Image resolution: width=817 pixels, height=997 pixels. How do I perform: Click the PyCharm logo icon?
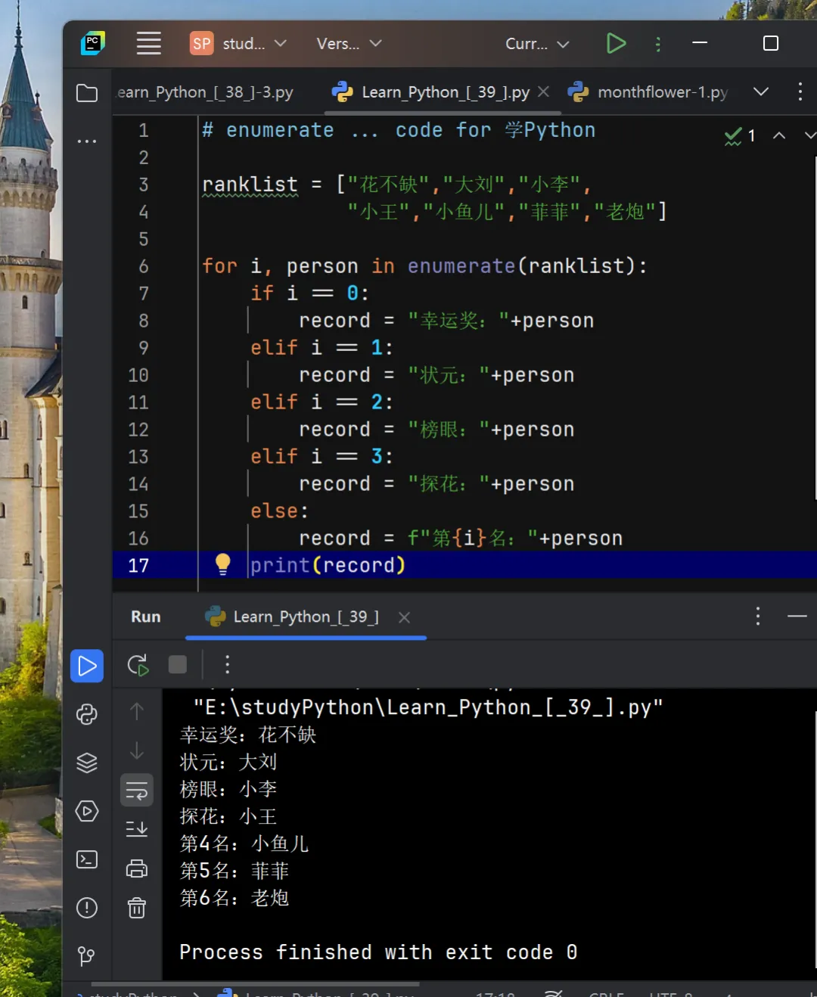tap(93, 43)
